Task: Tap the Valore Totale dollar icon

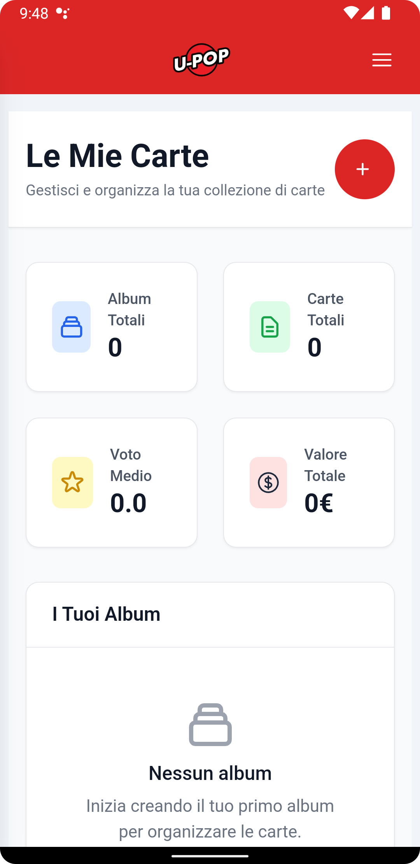Action: pos(268,483)
